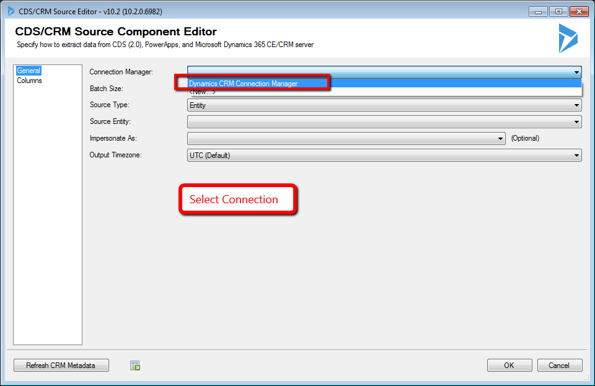
Task: Click the Cancel button
Action: pyautogui.click(x=559, y=365)
